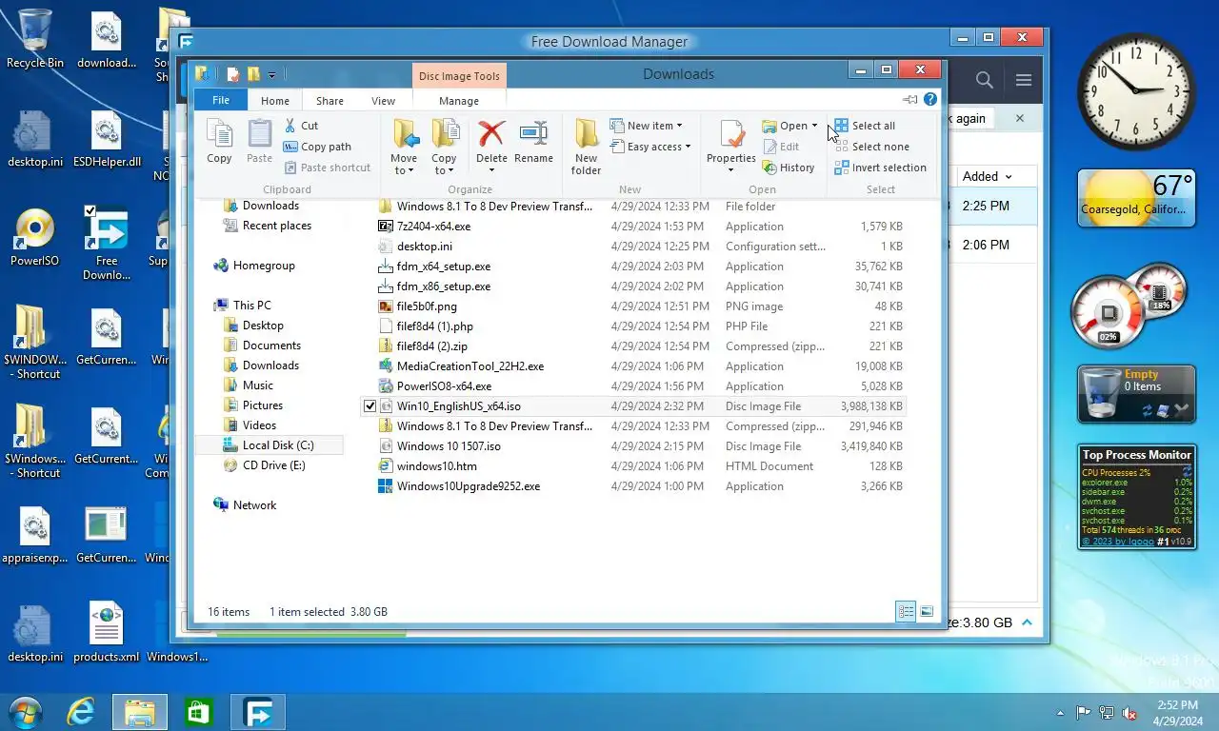Show hidden system tray icons arrow

1061,713
